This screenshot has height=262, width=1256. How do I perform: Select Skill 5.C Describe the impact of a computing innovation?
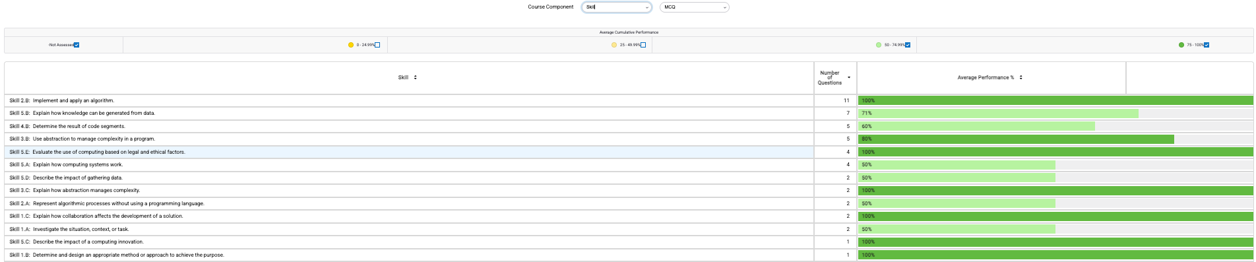(409, 242)
